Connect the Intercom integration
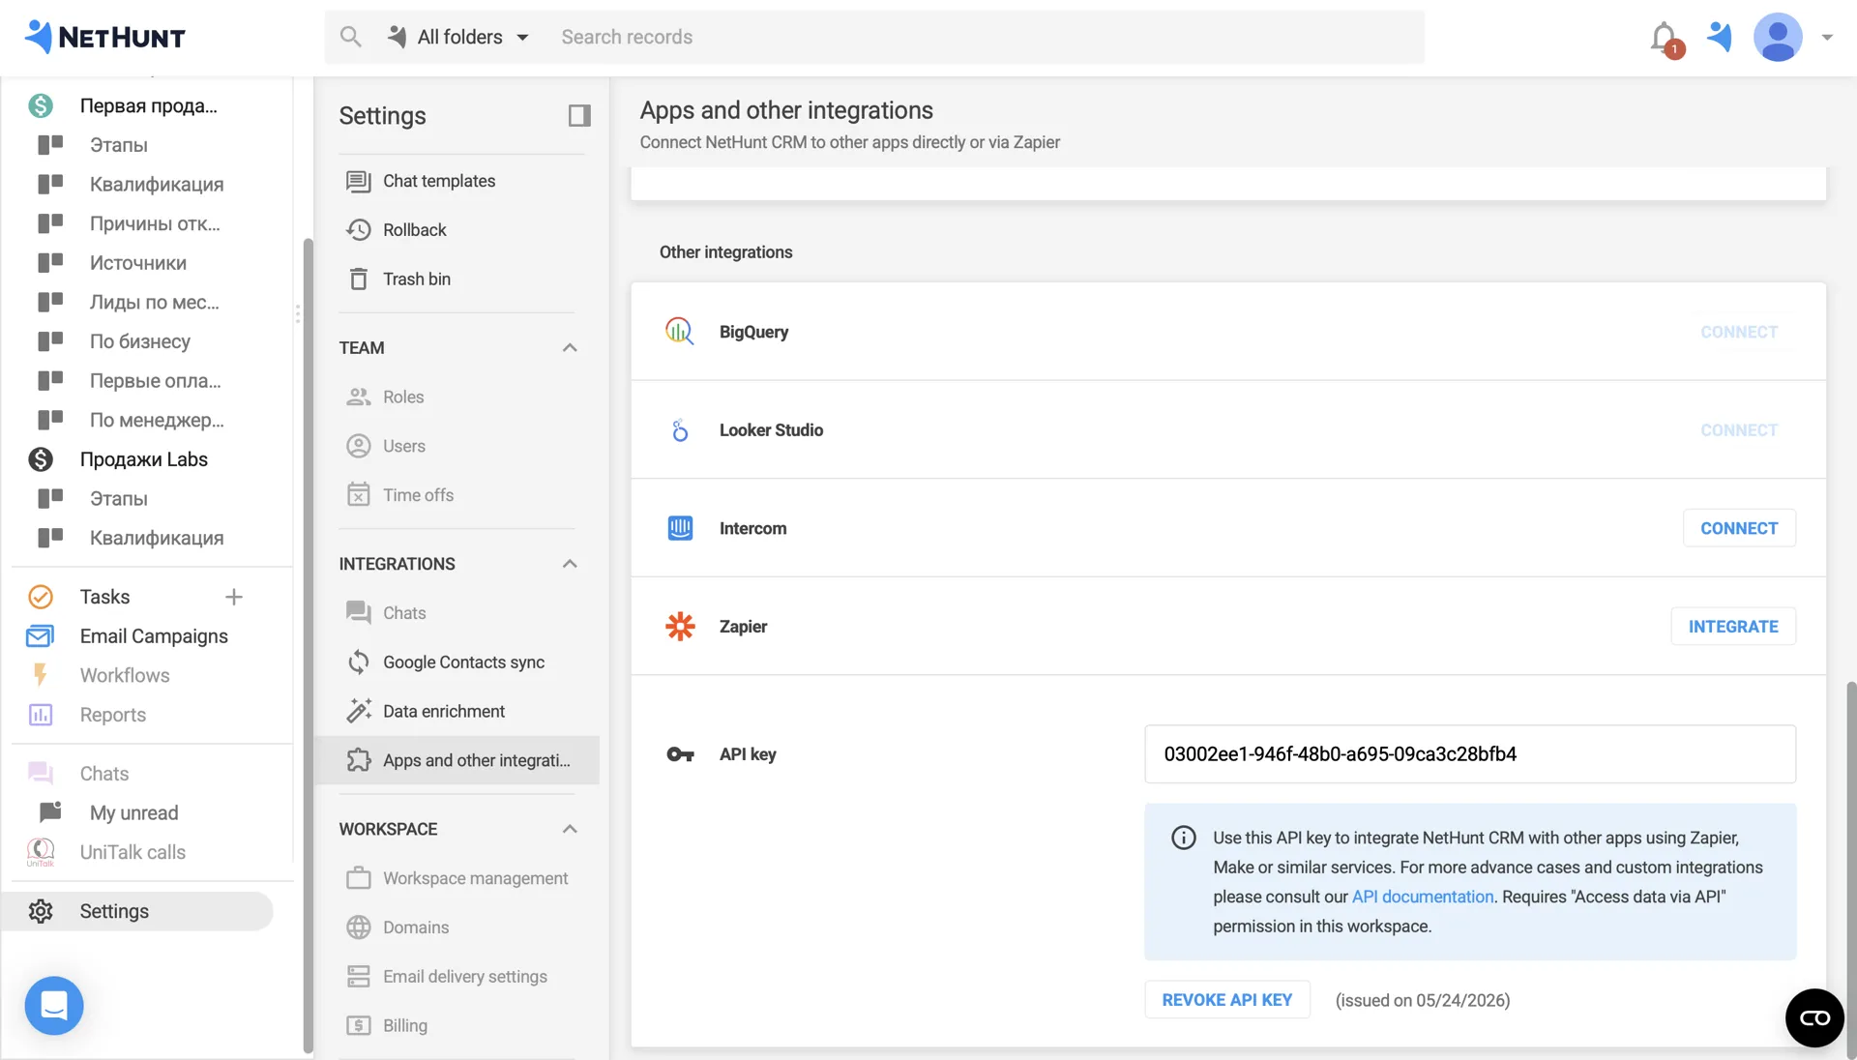Screen dimensions: 1857x1060 click(1739, 528)
